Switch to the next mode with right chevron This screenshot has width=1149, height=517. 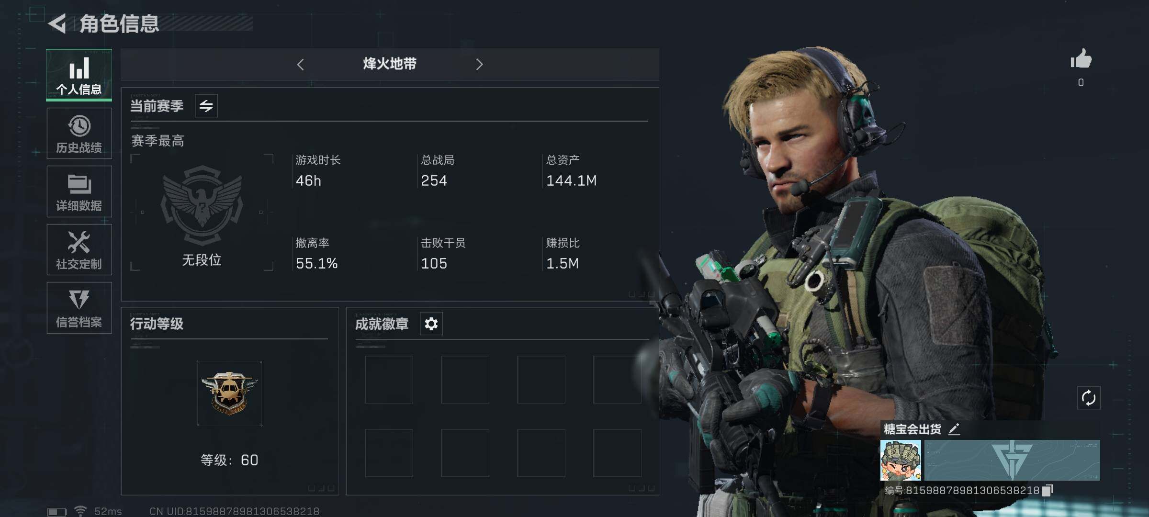point(479,64)
